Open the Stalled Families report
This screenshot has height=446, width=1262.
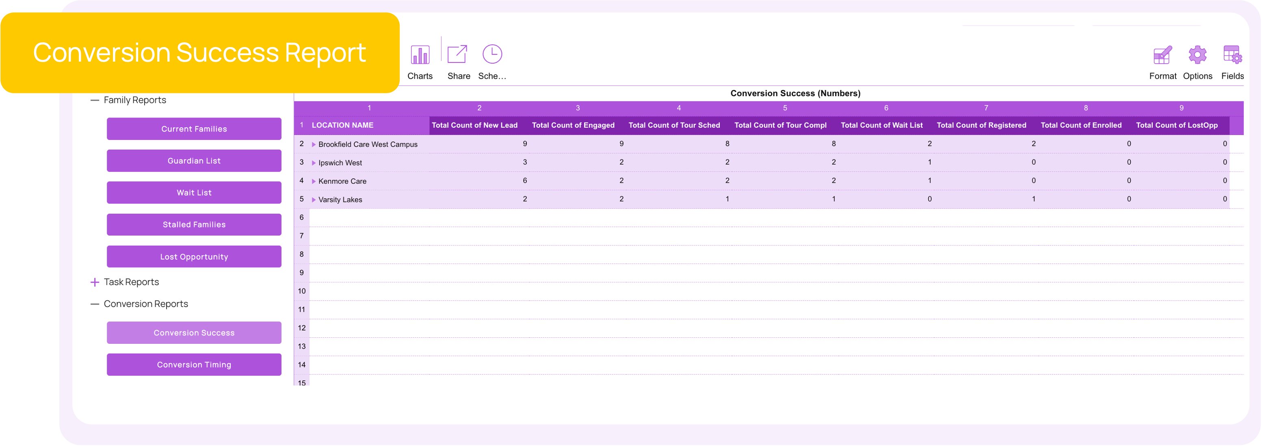(x=194, y=225)
